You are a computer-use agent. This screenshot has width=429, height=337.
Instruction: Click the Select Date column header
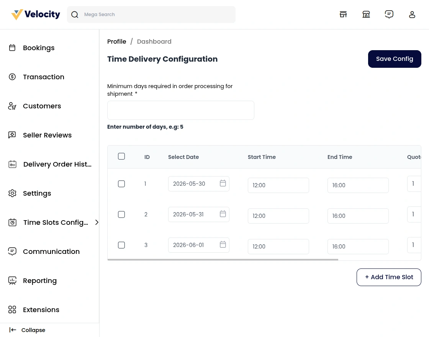coord(183,157)
